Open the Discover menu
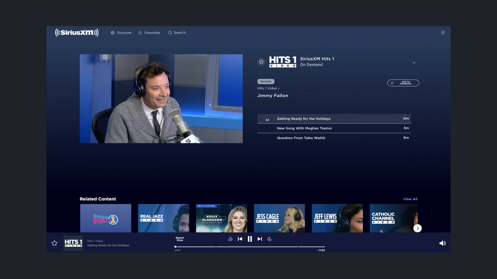 [121, 33]
